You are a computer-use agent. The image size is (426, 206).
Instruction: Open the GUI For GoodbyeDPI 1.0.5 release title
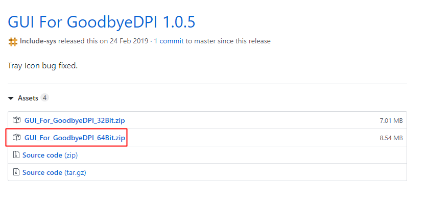click(101, 22)
